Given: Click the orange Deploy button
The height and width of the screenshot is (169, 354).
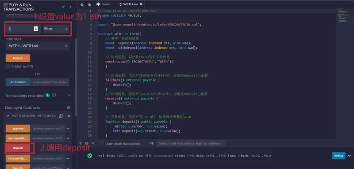Looking at the screenshot, I should 18,58.
